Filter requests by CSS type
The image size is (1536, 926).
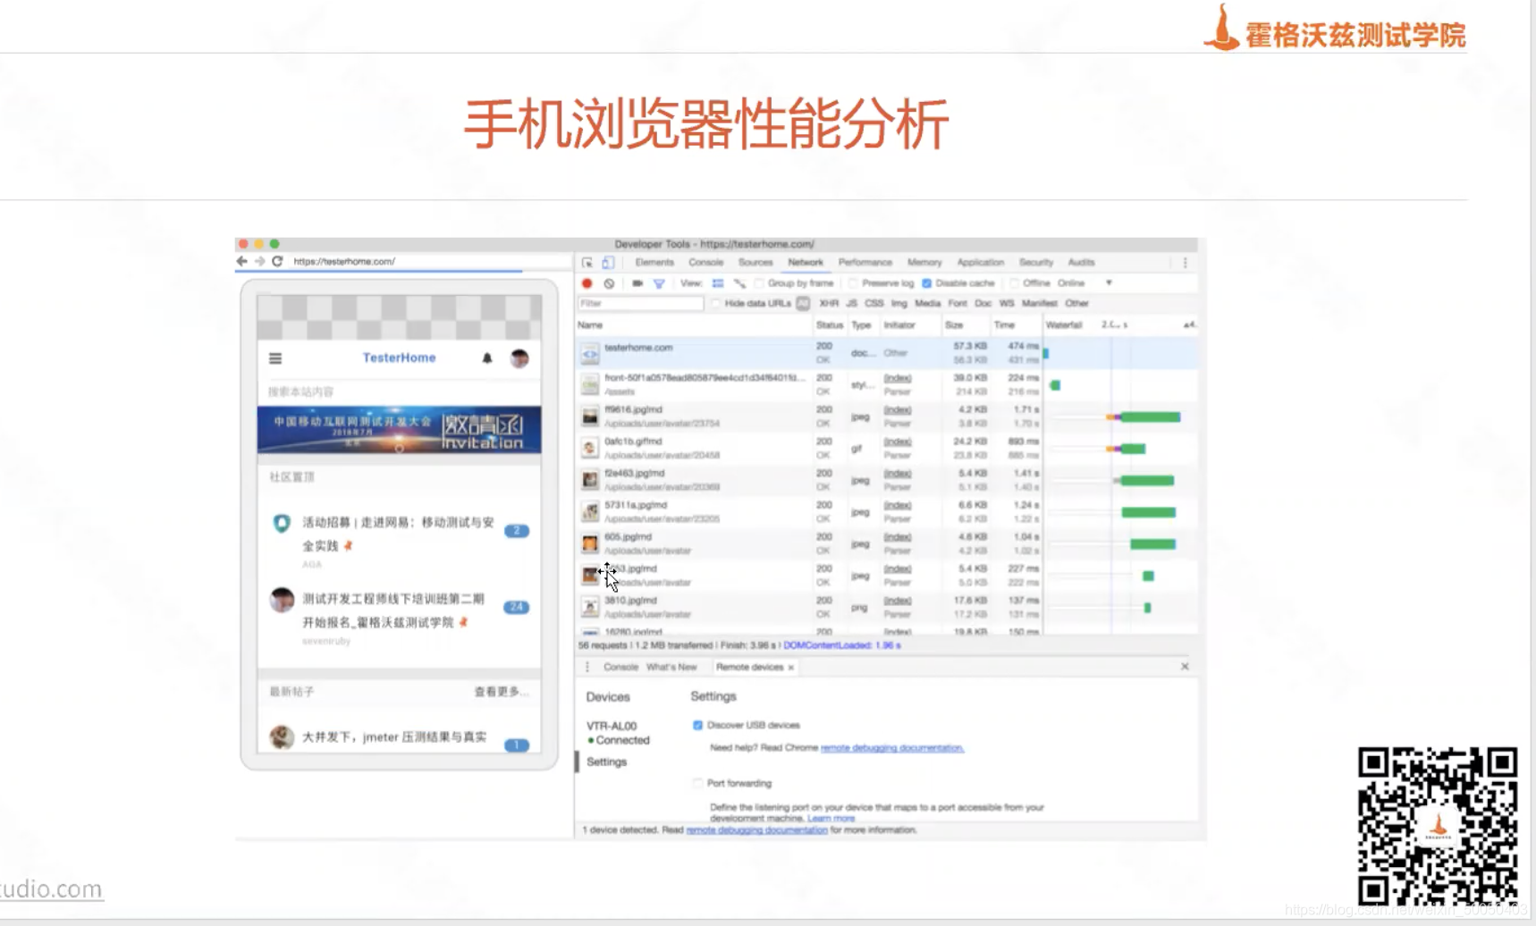coord(873,304)
